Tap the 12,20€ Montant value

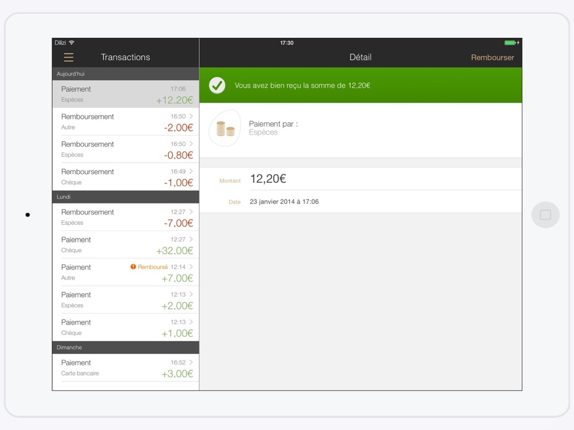tap(268, 179)
